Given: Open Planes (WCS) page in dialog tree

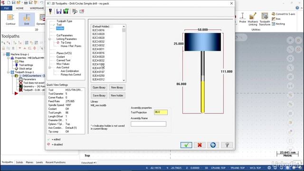Looking at the screenshot, I should pos(64,53).
